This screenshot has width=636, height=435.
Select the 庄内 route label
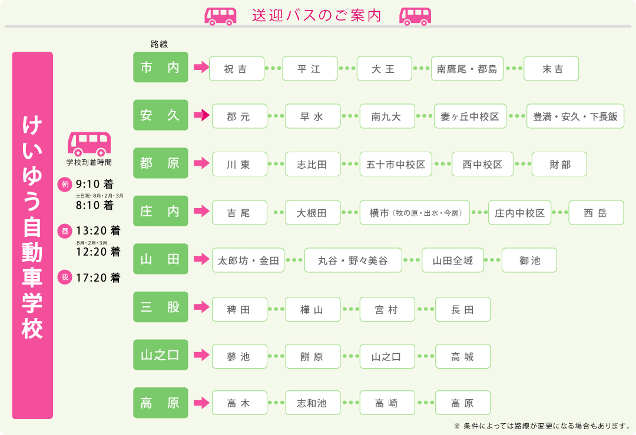coord(160,211)
